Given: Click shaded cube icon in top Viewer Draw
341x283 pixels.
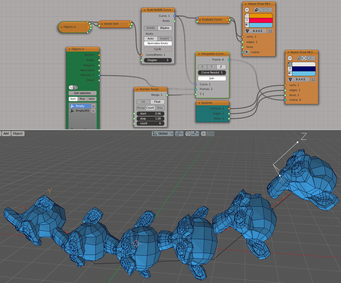Looking at the screenshot, I should pyautogui.click(x=256, y=10).
